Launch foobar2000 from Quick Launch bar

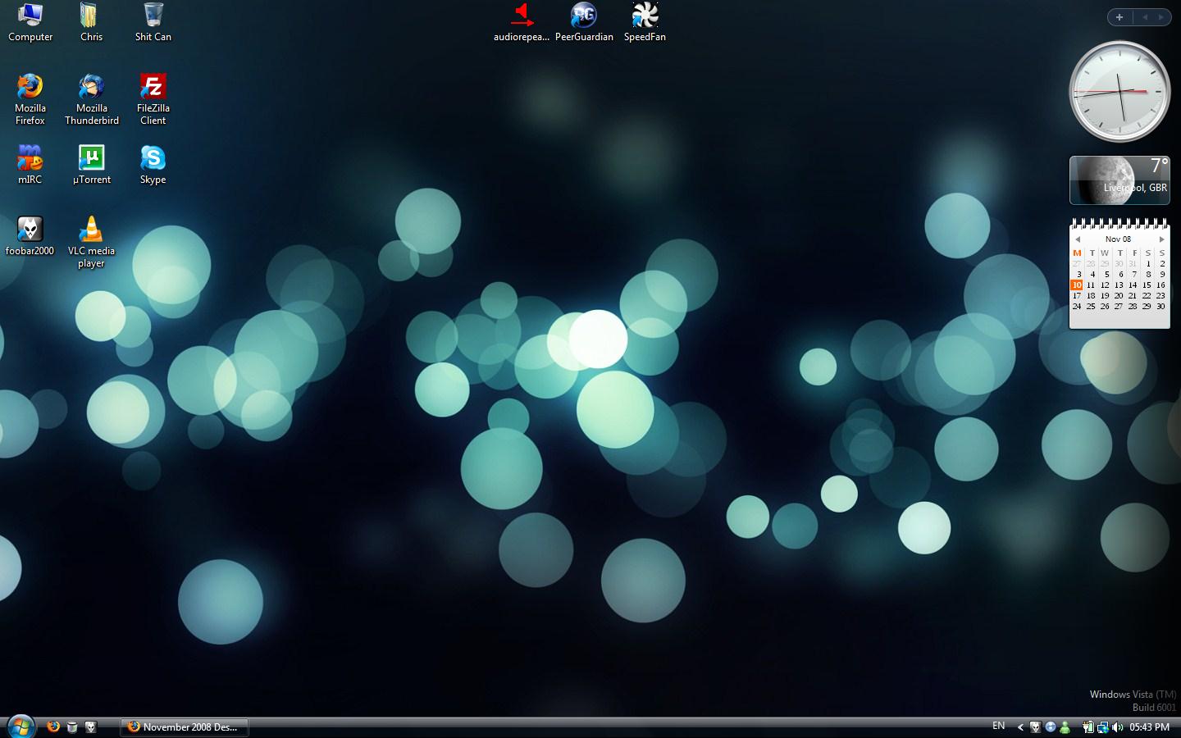pyautogui.click(x=91, y=727)
